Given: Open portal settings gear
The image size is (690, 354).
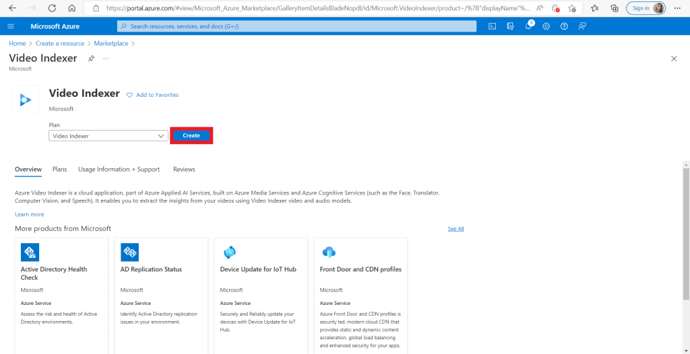Looking at the screenshot, I should pos(546,26).
